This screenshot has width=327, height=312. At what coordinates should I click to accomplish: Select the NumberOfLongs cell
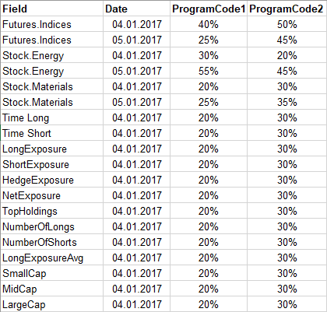pos(52,226)
